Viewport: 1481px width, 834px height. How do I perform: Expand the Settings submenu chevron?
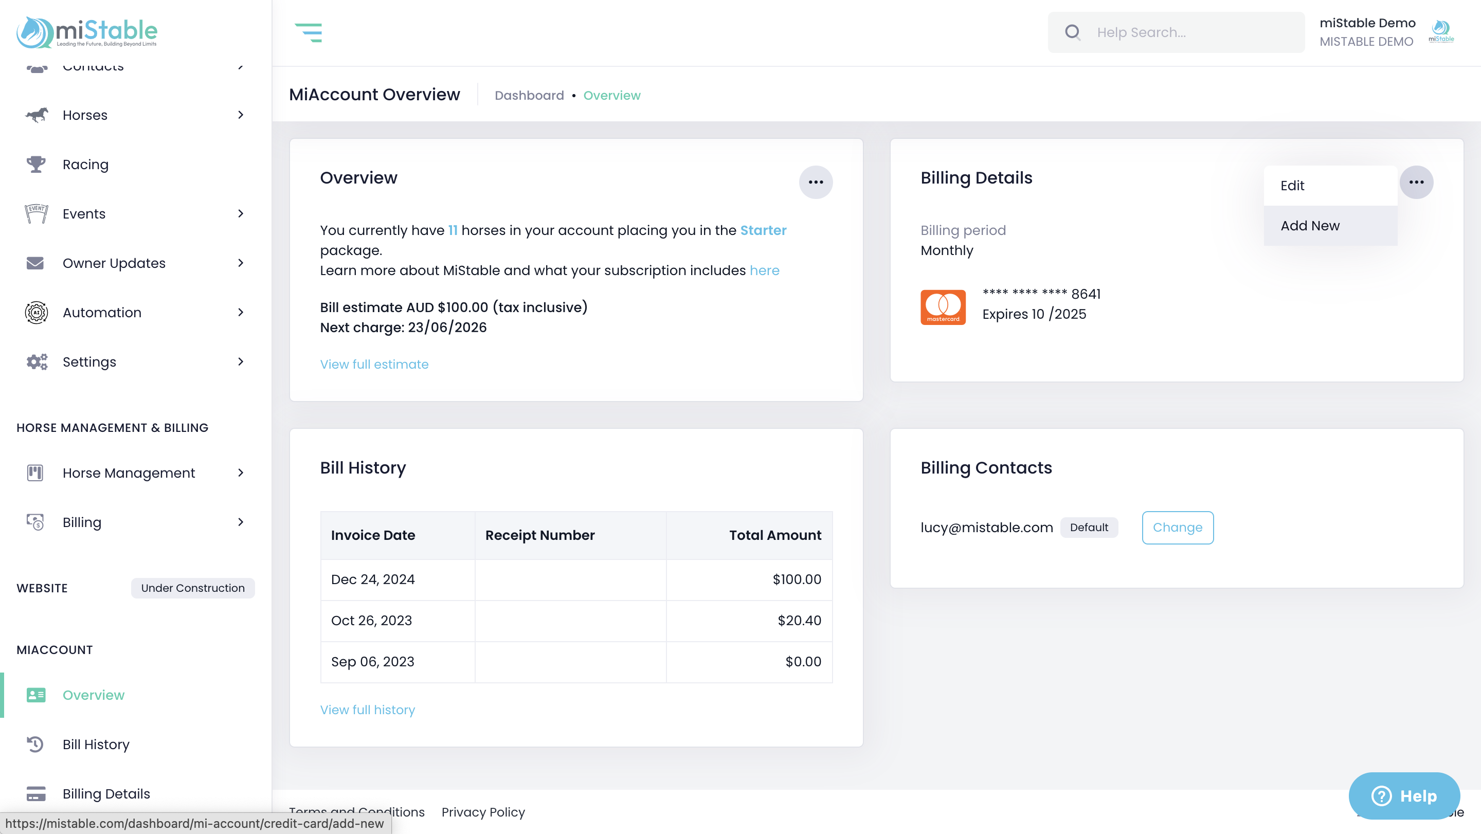coord(240,361)
